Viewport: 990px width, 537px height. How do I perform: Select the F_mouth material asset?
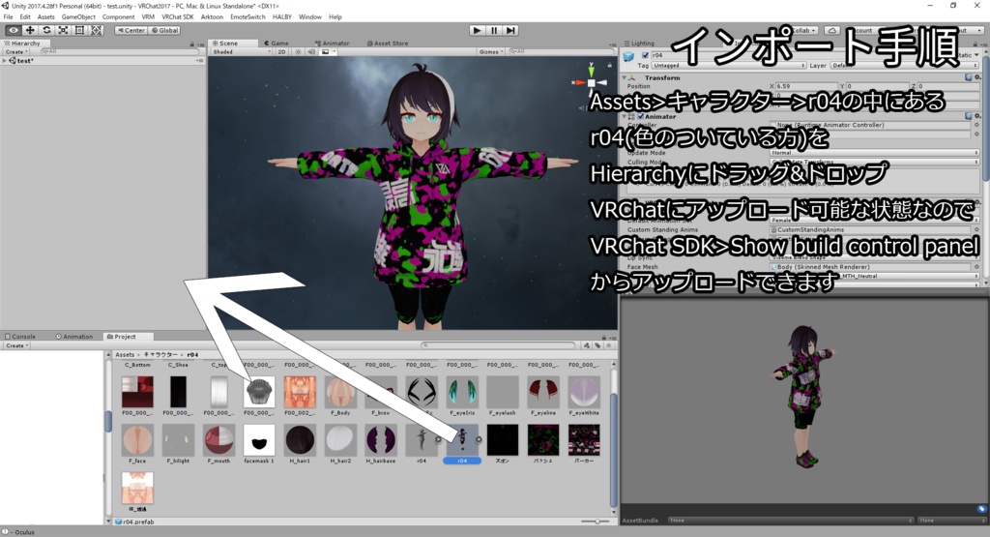tap(218, 444)
